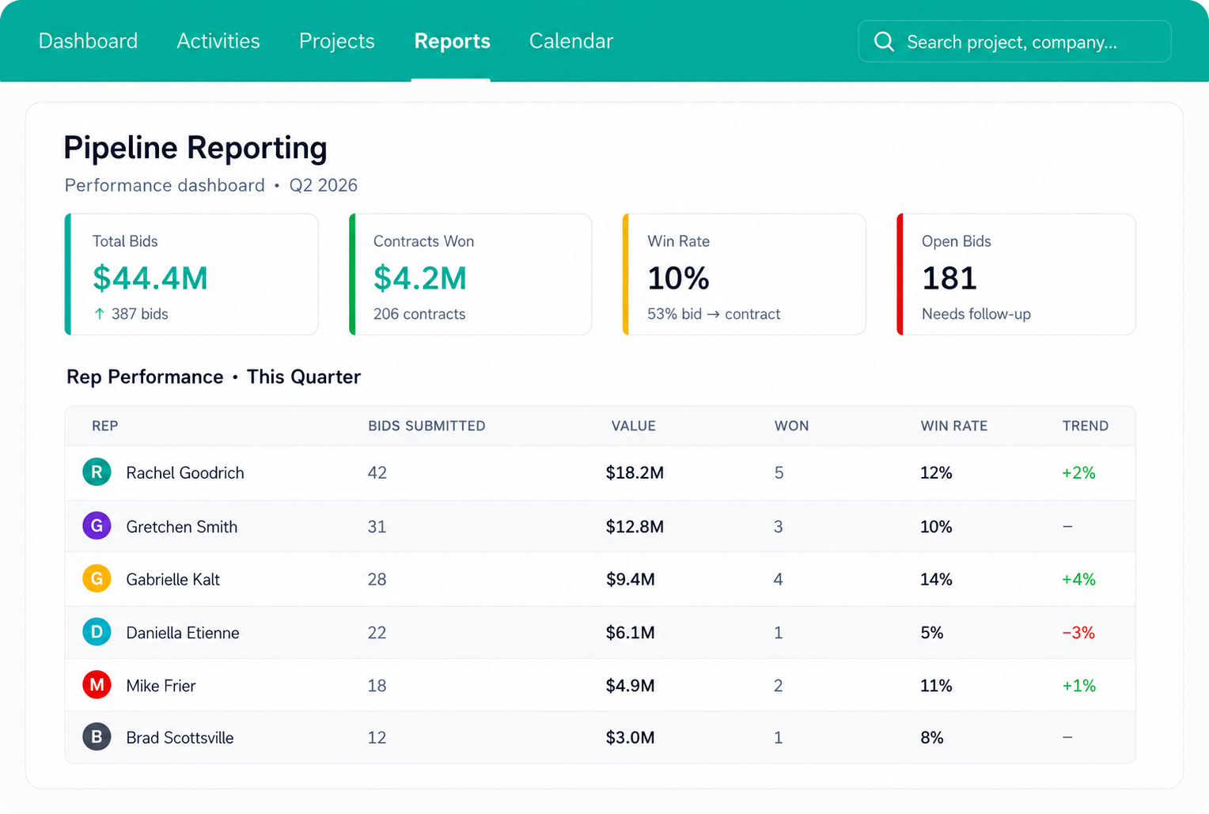Click the search magnifier icon
Image resolution: width=1209 pixels, height=814 pixels.
(x=884, y=42)
